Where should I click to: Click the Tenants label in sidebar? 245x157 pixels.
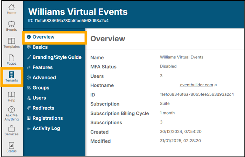12,80
